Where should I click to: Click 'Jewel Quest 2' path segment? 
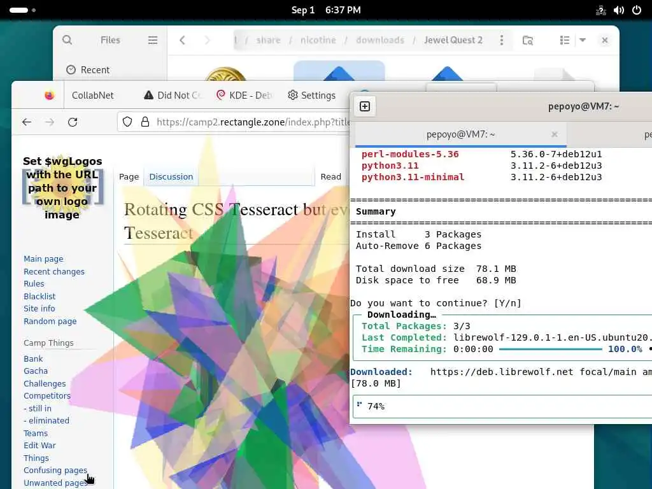(x=453, y=40)
